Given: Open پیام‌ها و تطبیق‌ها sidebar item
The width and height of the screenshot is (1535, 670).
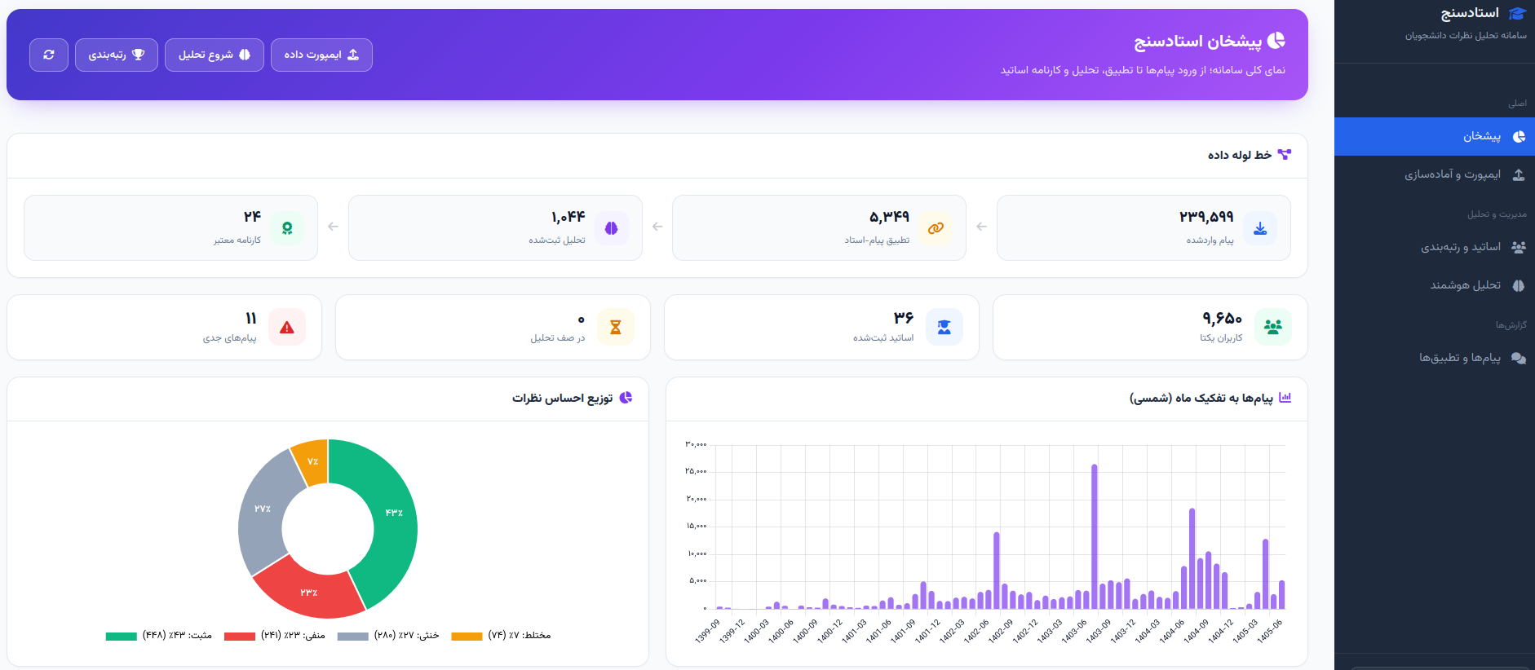Looking at the screenshot, I should [1435, 358].
